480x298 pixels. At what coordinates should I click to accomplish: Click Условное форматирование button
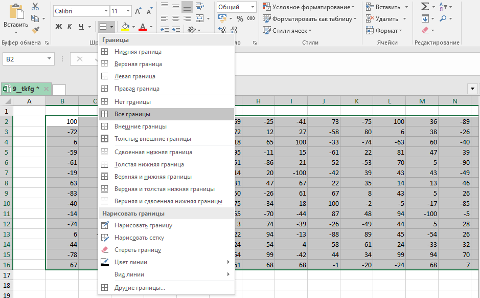coord(309,7)
